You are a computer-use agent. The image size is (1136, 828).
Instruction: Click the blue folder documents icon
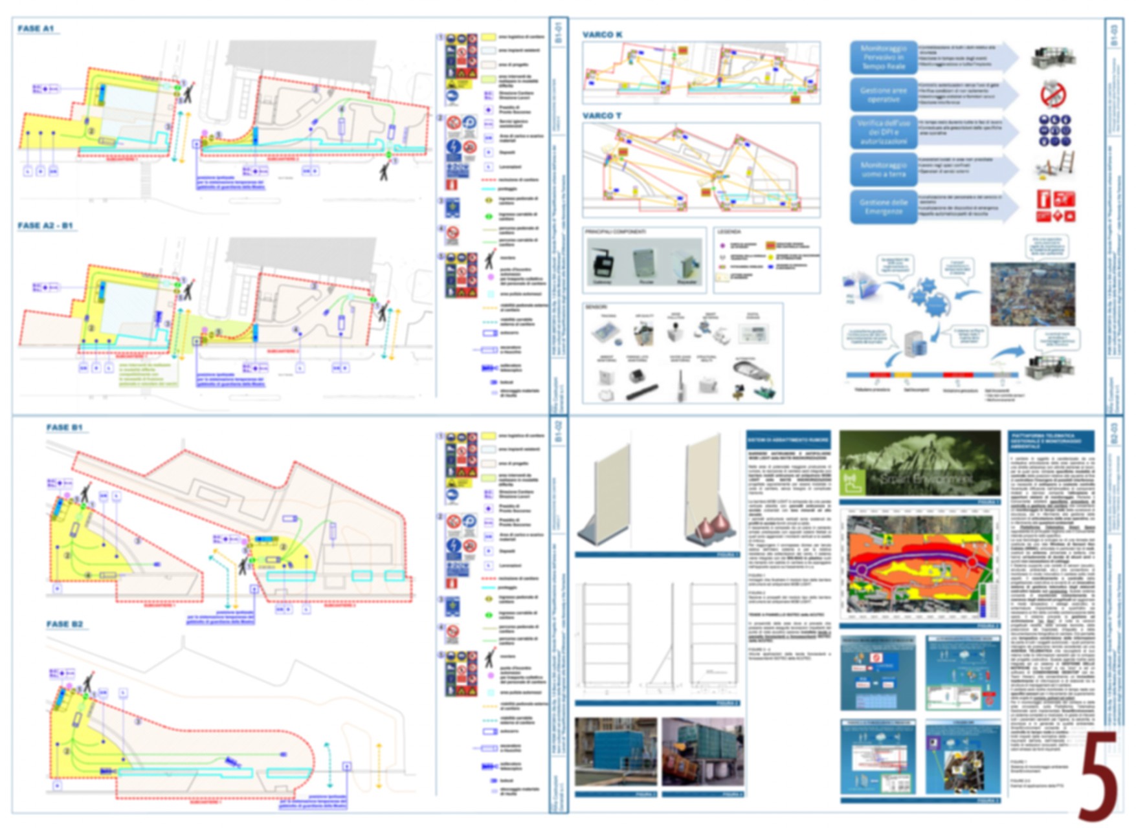point(858,287)
